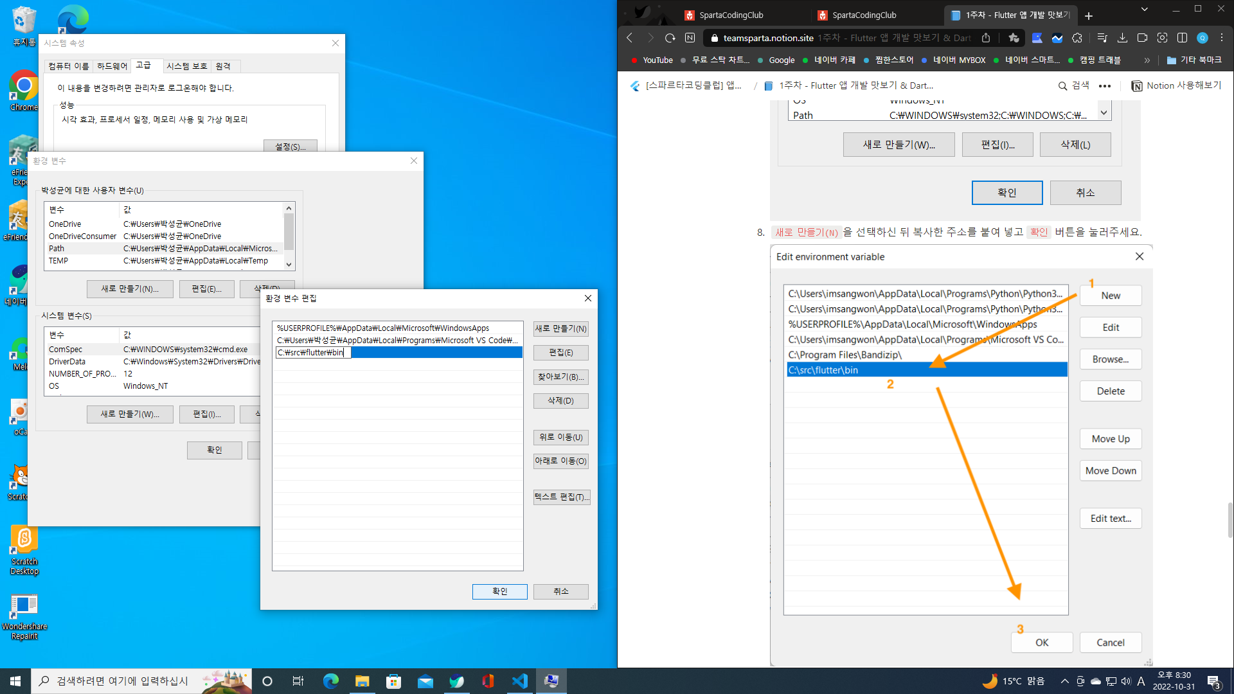Open Microsoft Store from the taskbar
The height and width of the screenshot is (694, 1234).
click(x=394, y=681)
